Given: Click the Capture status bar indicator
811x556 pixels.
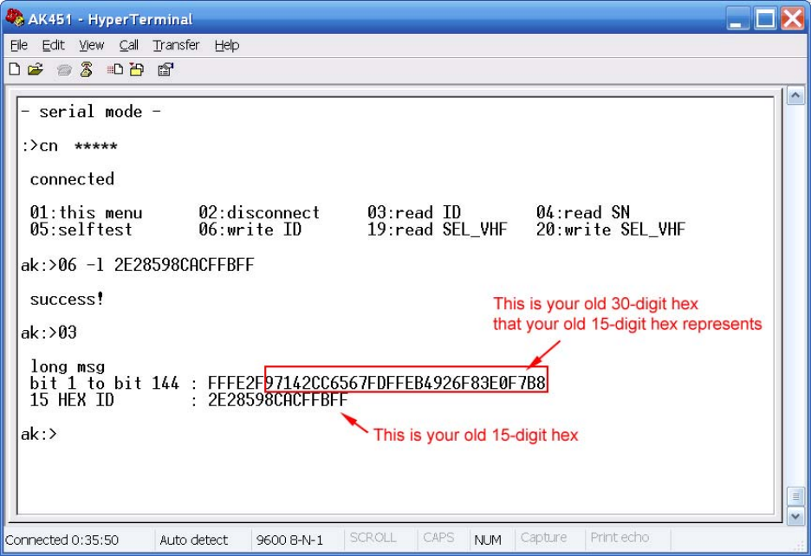Looking at the screenshot, I should (543, 539).
